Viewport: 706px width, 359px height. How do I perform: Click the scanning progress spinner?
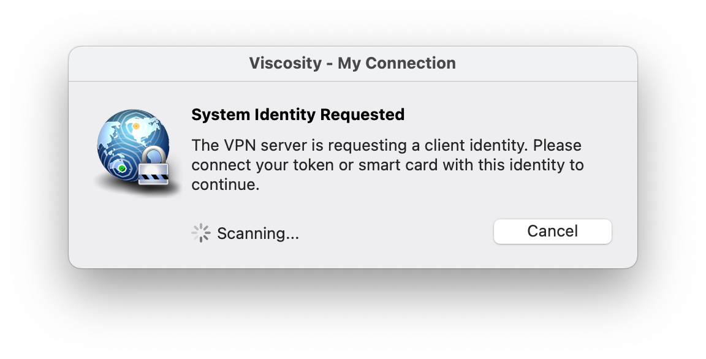(x=201, y=233)
